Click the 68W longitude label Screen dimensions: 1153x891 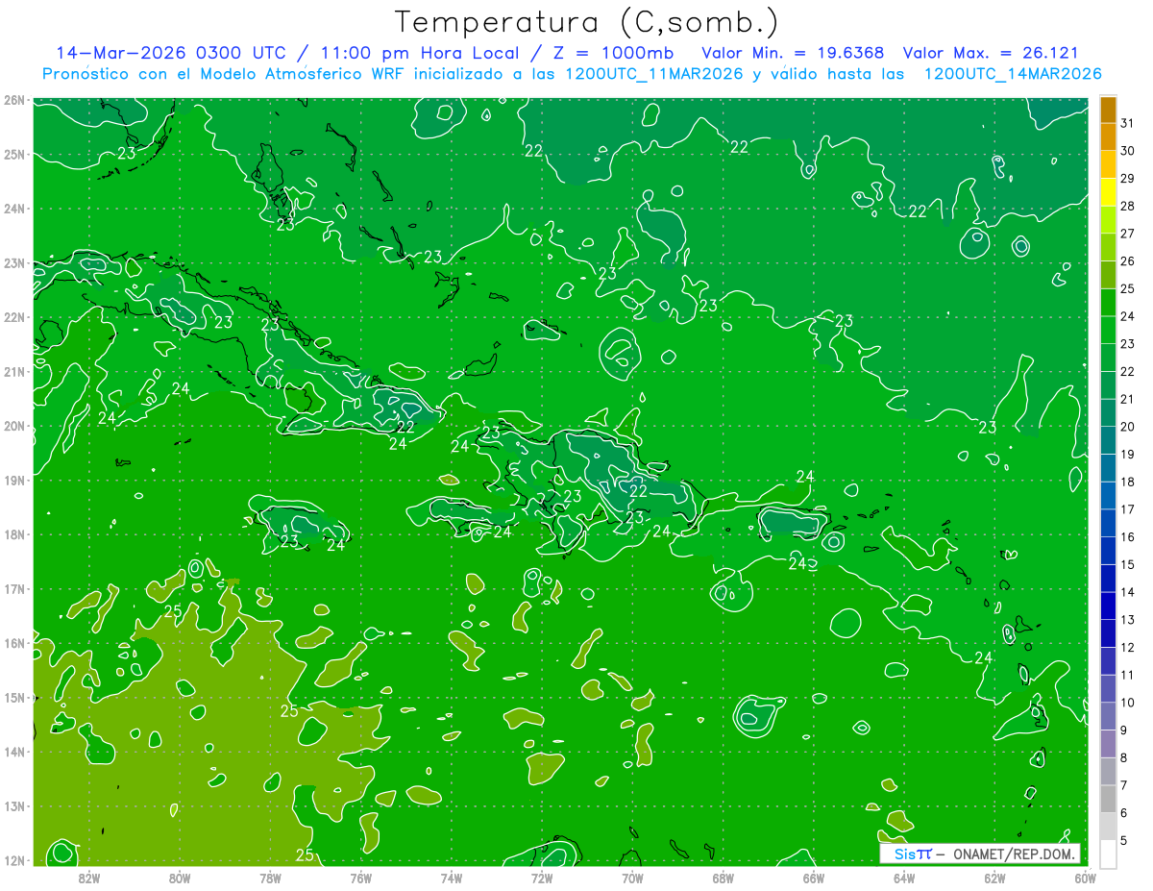(x=723, y=878)
